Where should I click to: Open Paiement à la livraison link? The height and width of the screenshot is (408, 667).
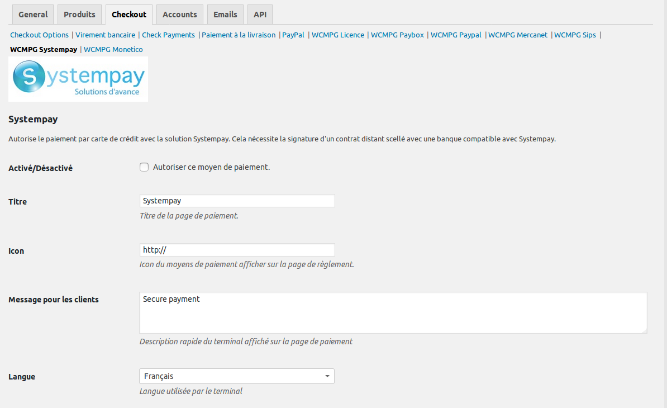click(x=238, y=35)
